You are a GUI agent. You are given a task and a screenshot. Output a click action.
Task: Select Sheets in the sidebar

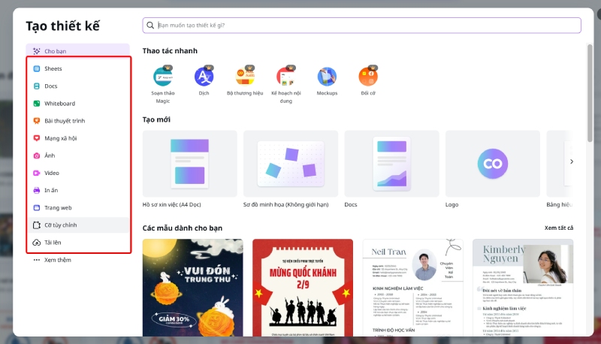click(x=53, y=68)
